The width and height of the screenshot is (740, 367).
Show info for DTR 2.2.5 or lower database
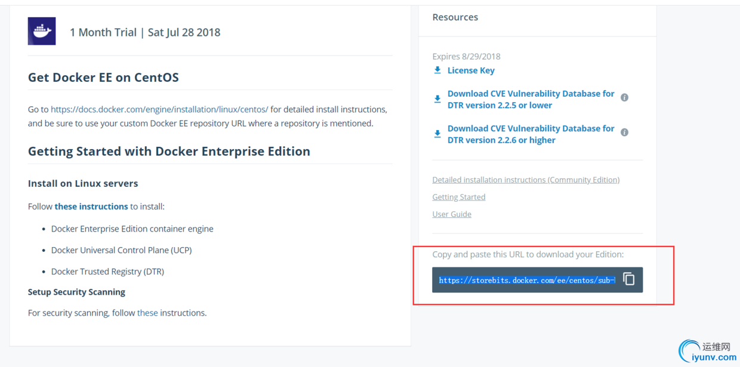point(624,97)
